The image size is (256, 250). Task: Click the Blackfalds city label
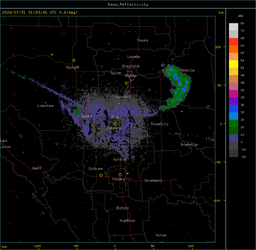[131, 66]
